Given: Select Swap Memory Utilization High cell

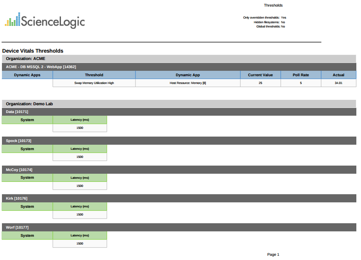Looking at the screenshot, I should [x=94, y=83].
